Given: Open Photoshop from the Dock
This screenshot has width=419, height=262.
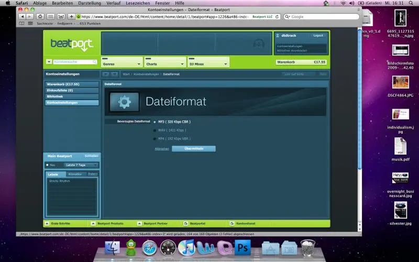Looking at the screenshot, I should pyautogui.click(x=242, y=246).
